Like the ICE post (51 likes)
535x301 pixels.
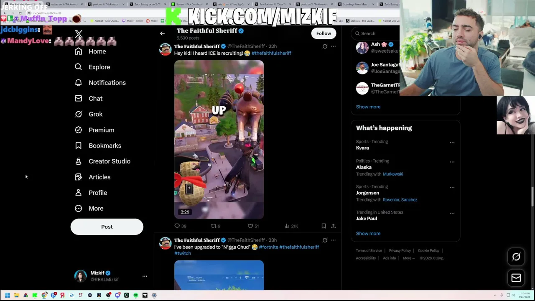point(253,226)
